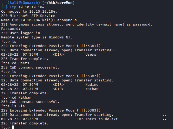Click the Nathan entry in the directory listing
This screenshot has width=173, height=129.
click(92, 89)
